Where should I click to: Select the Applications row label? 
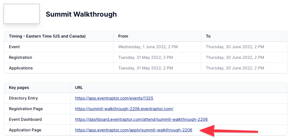click(x=21, y=68)
